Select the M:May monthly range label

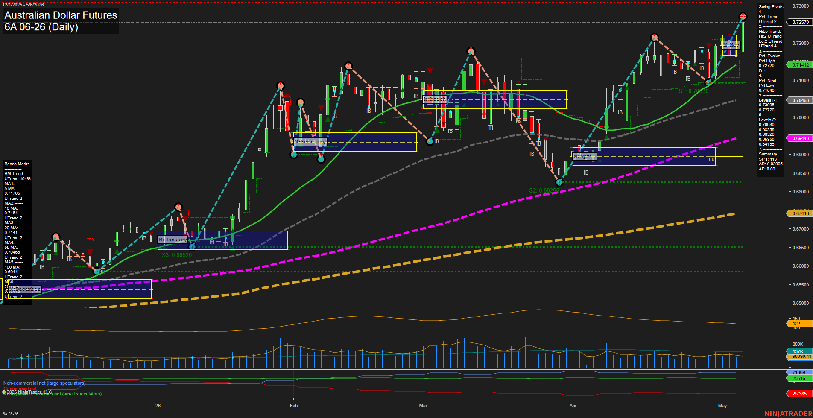coord(731,44)
